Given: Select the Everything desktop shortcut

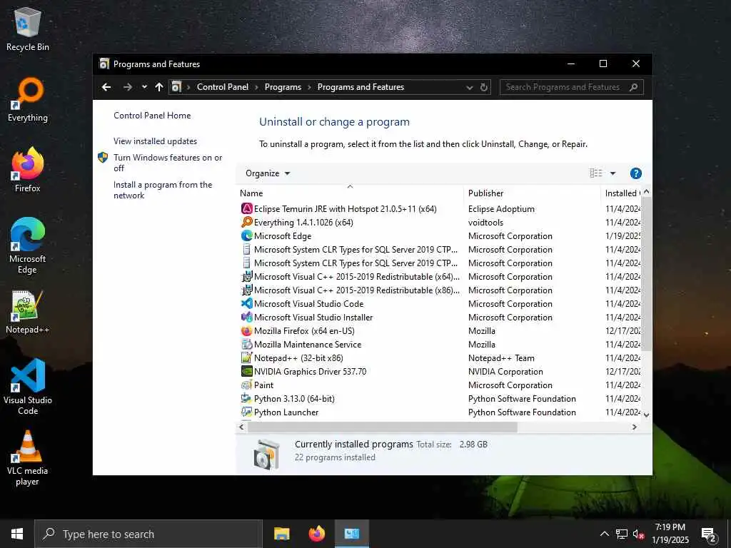Looking at the screenshot, I should pyautogui.click(x=28, y=100).
